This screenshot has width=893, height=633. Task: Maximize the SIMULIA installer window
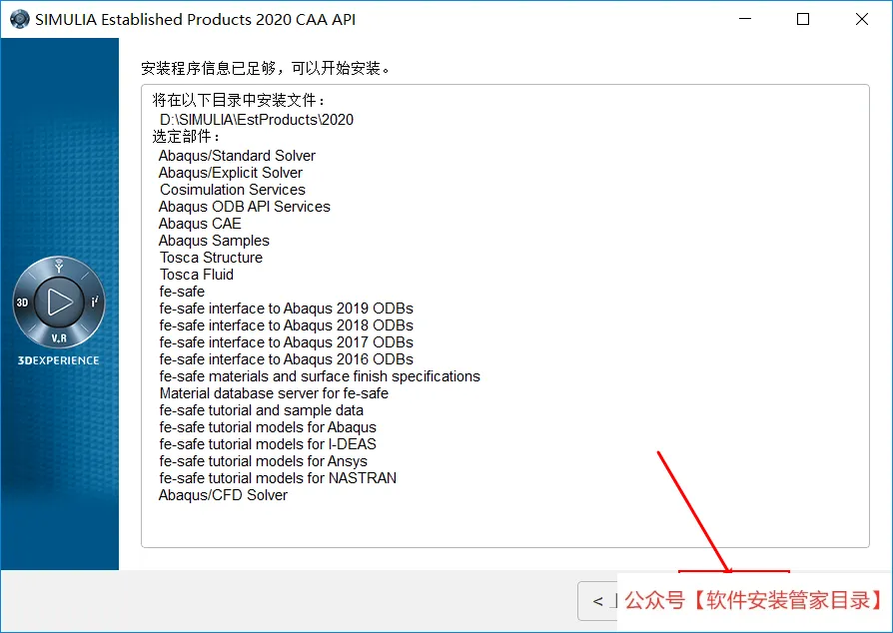(803, 19)
